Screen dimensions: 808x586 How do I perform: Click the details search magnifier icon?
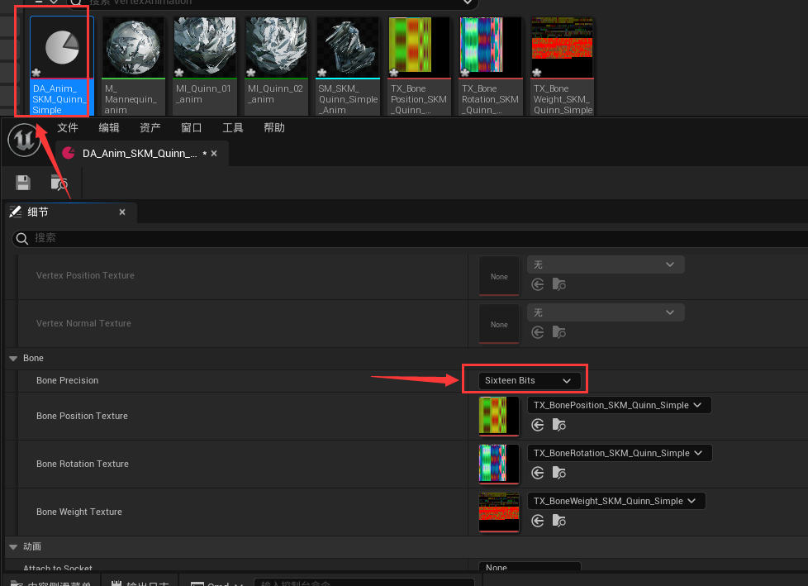[x=22, y=238]
